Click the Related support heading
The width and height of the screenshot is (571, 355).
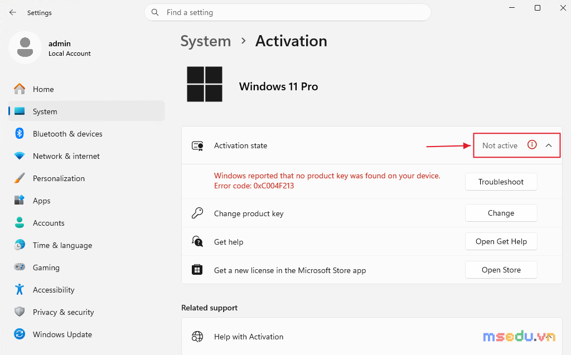(210, 308)
